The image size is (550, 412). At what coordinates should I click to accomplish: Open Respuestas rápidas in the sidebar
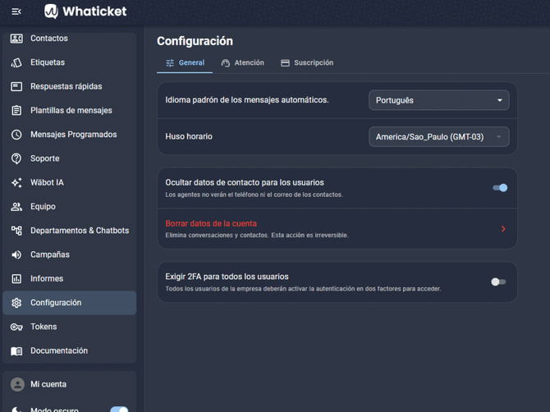tap(70, 86)
